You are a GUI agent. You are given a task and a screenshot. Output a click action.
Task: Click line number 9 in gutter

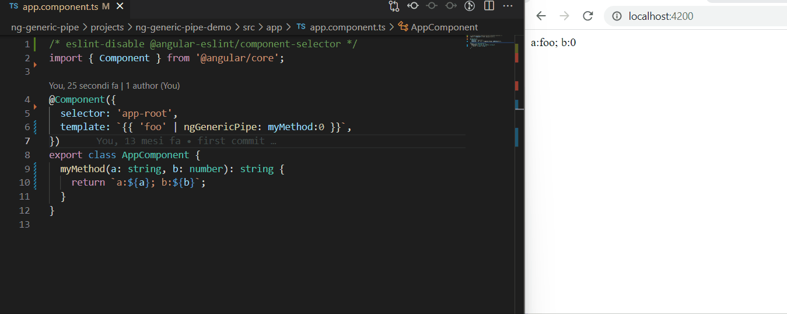(27, 169)
